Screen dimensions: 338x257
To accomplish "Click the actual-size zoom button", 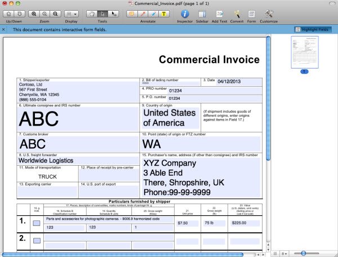I will [45, 14].
